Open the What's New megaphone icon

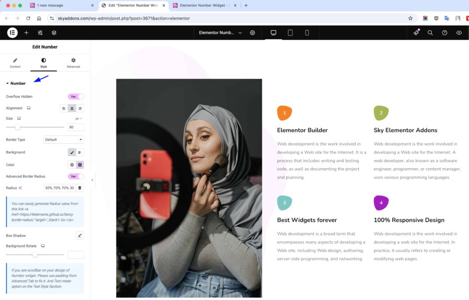416,33
